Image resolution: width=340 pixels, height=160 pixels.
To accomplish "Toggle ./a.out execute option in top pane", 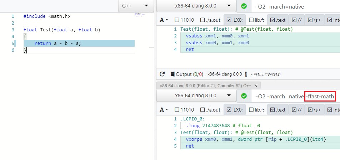I will tap(210, 20).
